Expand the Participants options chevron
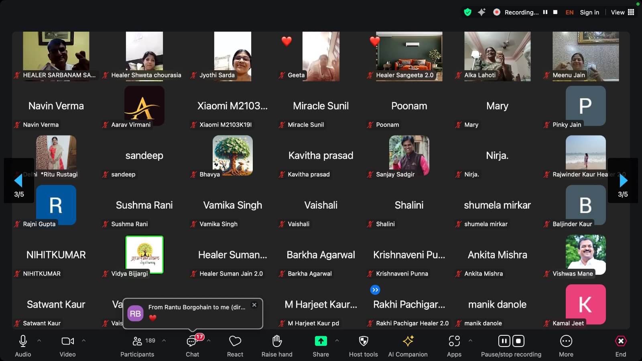Viewport: 642px width, 361px height. (164, 341)
